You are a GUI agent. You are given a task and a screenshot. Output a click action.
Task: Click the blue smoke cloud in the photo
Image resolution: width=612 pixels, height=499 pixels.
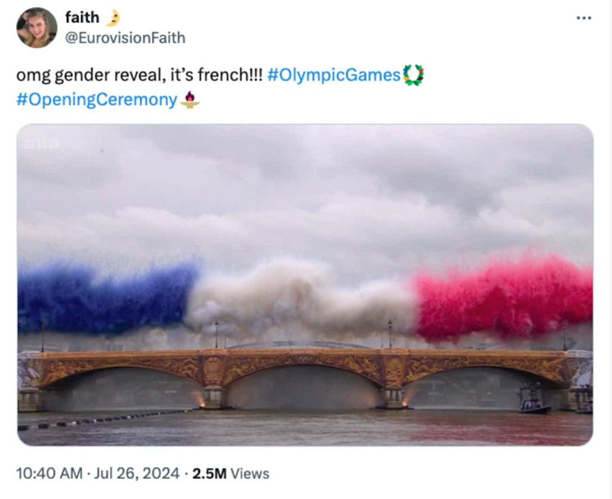[x=105, y=298]
